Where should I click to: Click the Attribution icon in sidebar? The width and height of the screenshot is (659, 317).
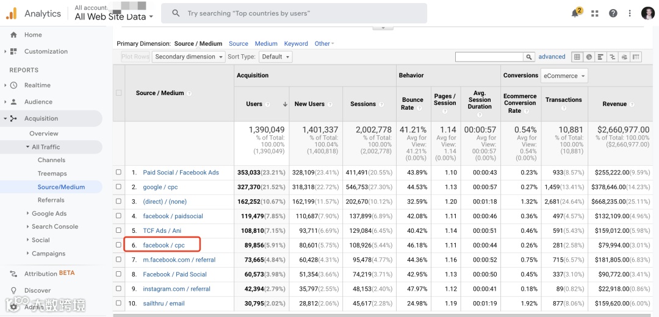13,274
